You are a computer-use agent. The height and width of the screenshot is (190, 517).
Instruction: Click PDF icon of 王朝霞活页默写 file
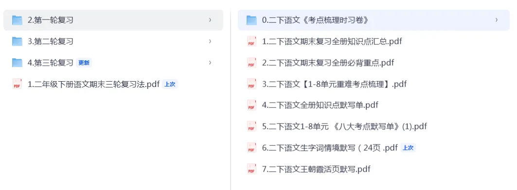click(251, 169)
